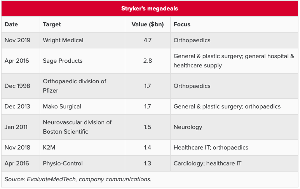Click the Focus column header
This screenshot has width=300, height=189.
[182, 24]
